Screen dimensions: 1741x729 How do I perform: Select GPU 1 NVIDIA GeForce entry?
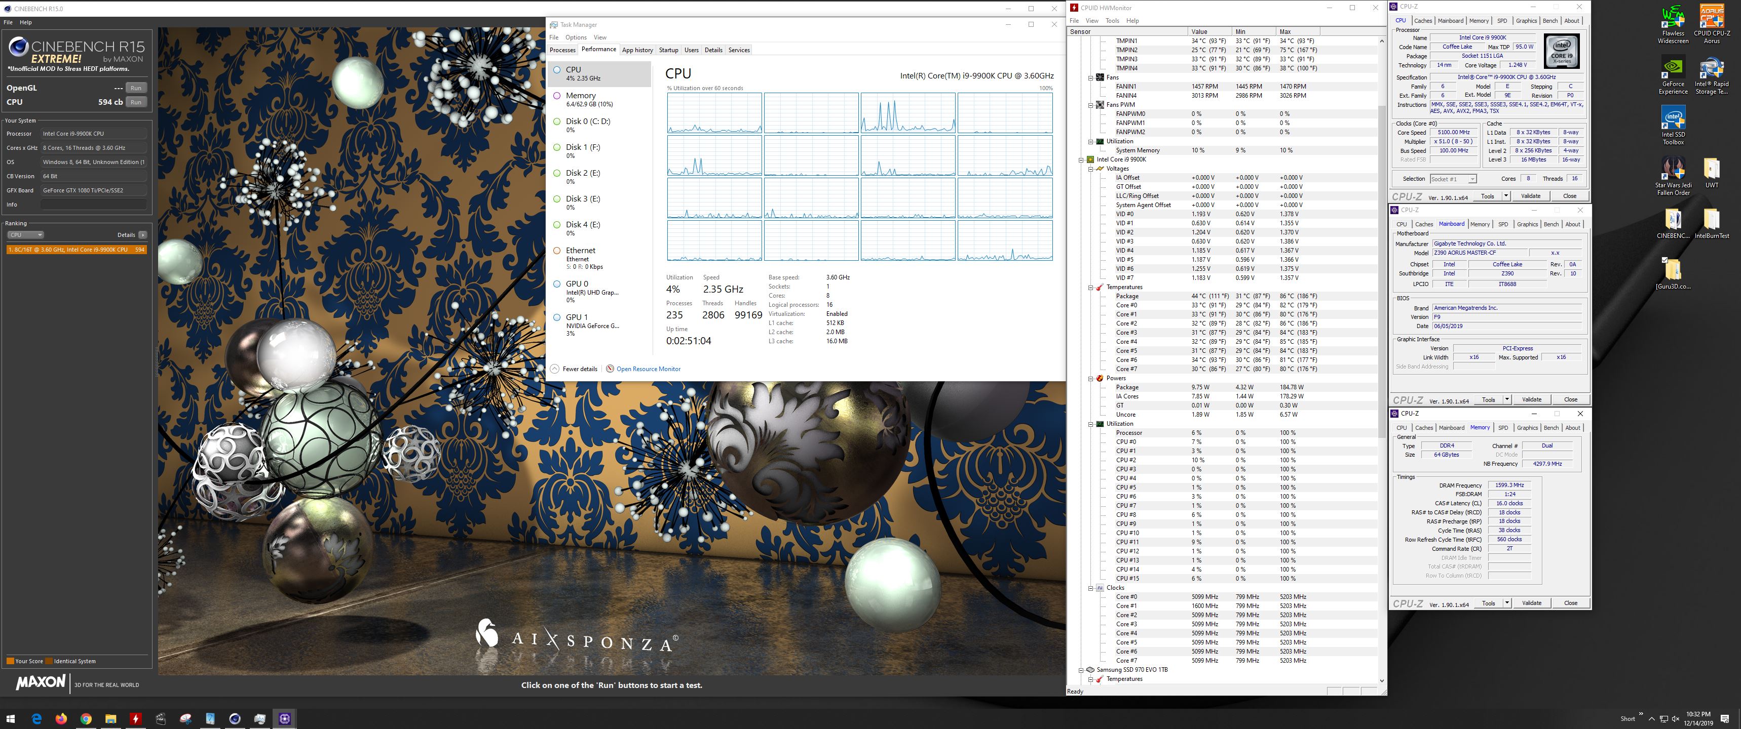click(x=600, y=325)
